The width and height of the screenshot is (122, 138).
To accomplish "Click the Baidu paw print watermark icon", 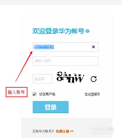I will (x=102, y=127).
